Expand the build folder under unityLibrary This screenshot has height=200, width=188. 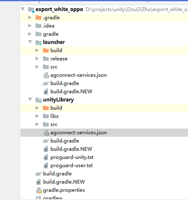(37, 108)
